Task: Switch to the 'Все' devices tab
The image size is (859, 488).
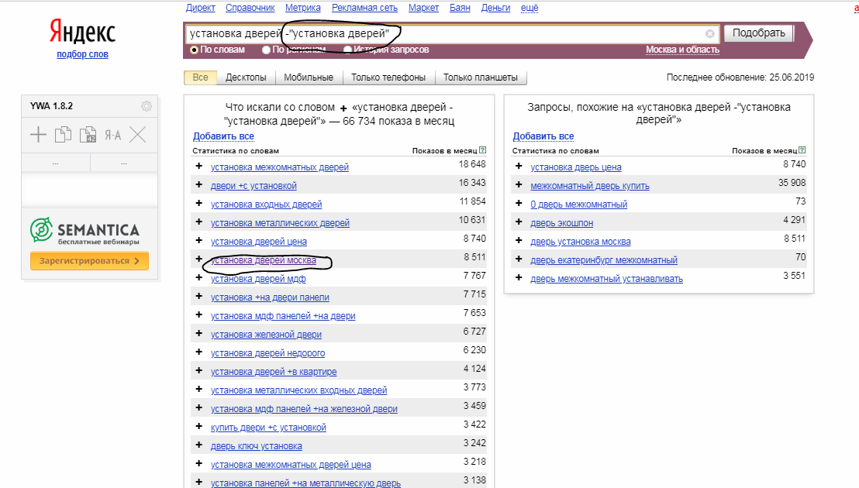Action: pos(201,77)
